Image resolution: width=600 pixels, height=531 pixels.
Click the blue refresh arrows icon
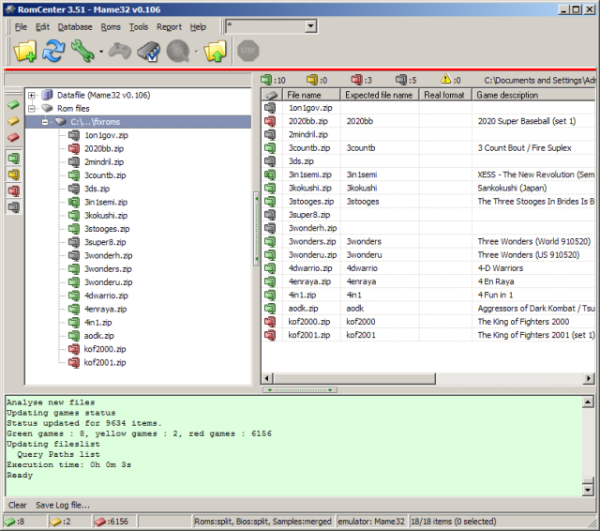pos(53,52)
